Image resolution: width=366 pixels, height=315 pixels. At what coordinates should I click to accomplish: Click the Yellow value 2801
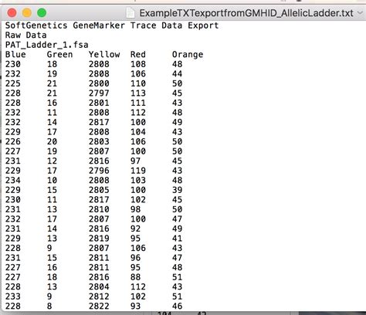click(99, 103)
